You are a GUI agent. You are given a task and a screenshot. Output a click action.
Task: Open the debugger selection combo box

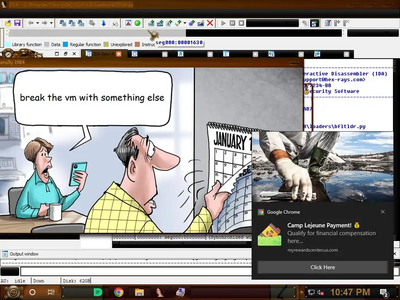pos(272,23)
